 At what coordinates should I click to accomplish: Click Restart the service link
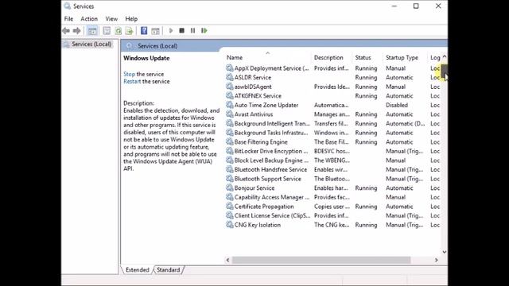[132, 81]
